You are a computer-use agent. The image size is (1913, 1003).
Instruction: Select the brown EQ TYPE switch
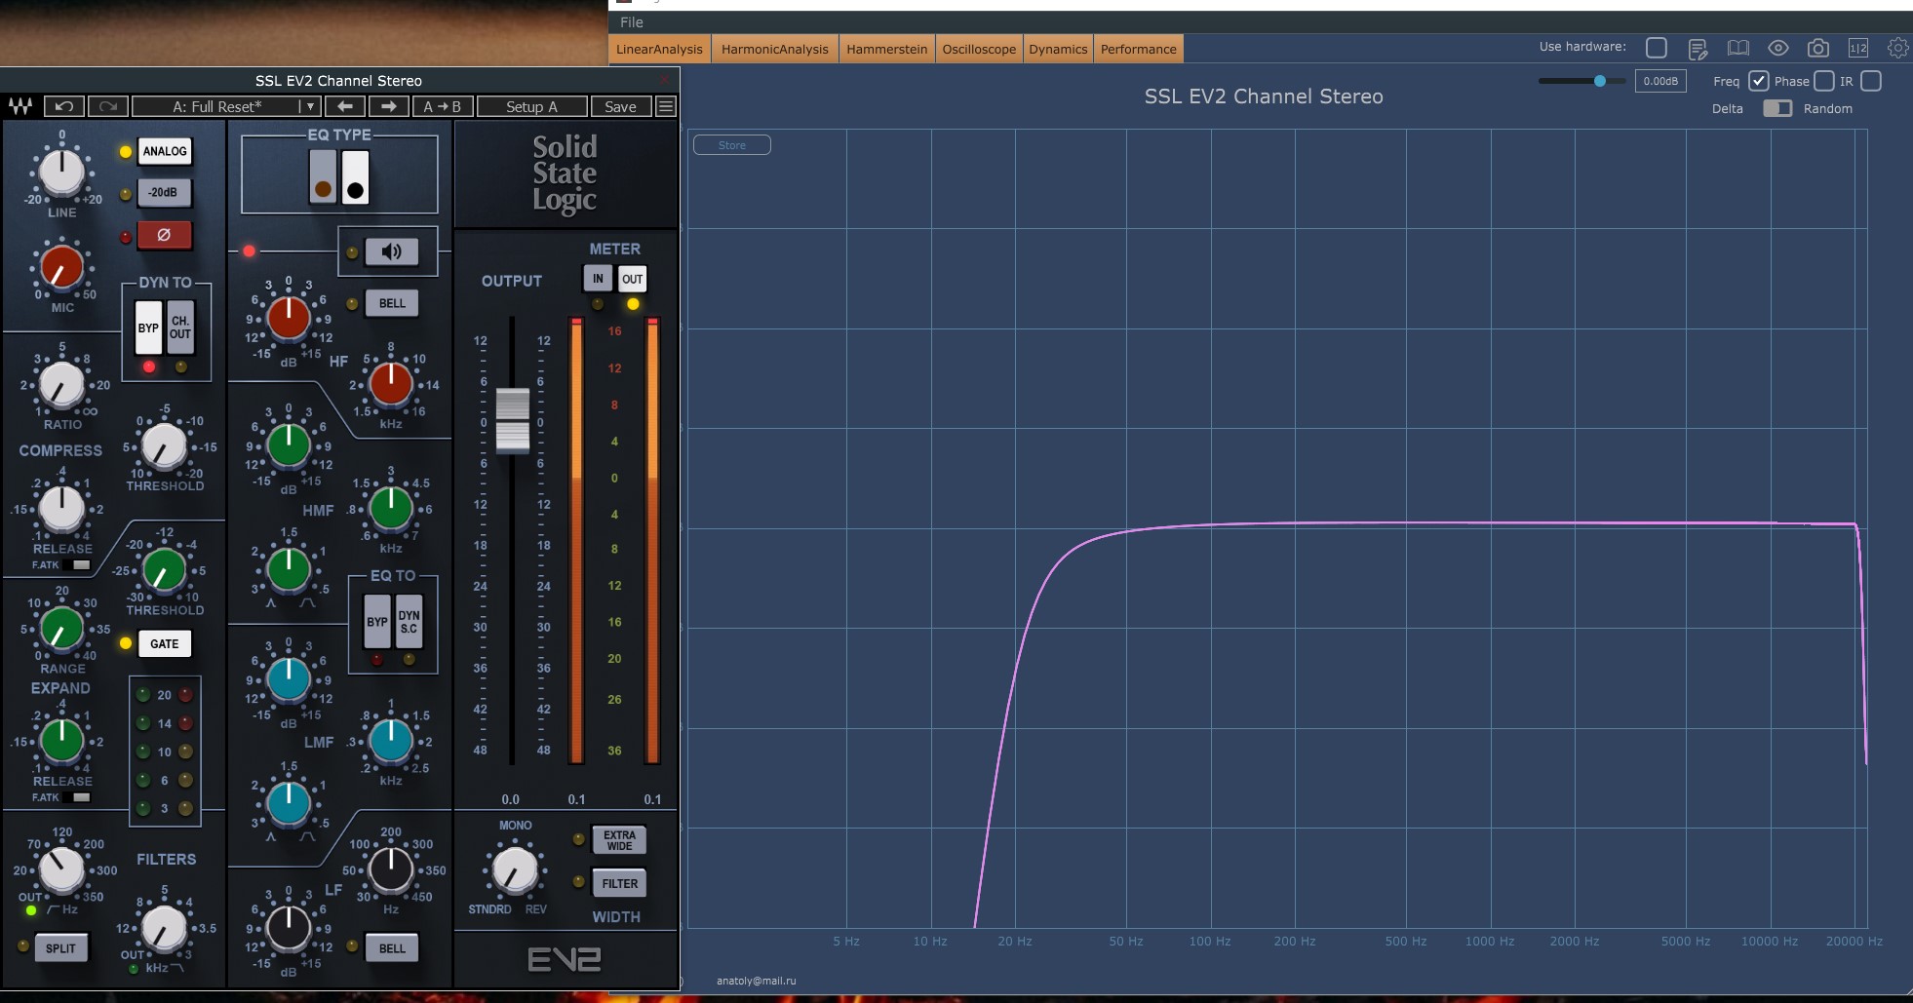pyautogui.click(x=323, y=177)
